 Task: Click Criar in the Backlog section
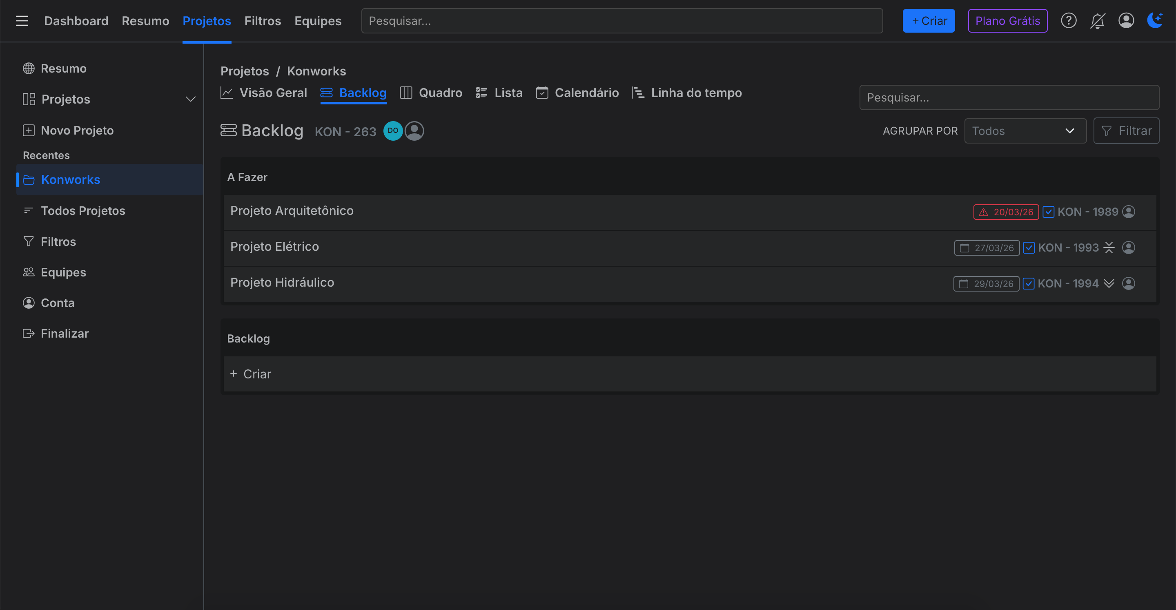coord(250,374)
